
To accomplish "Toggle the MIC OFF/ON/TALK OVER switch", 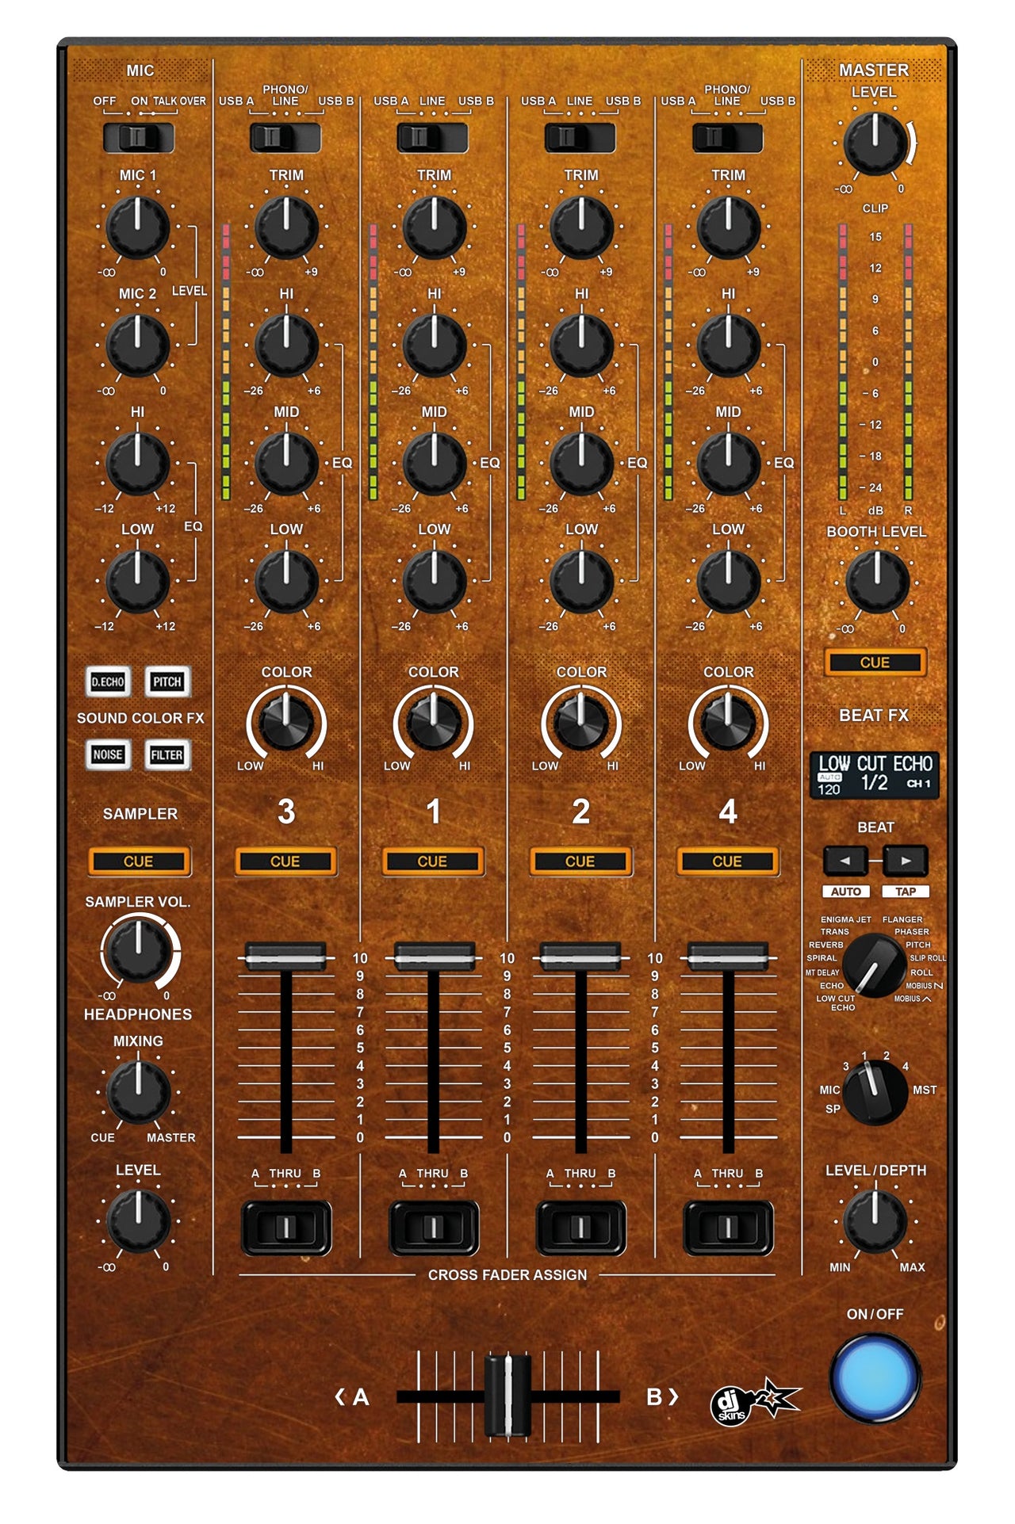I will (x=138, y=138).
